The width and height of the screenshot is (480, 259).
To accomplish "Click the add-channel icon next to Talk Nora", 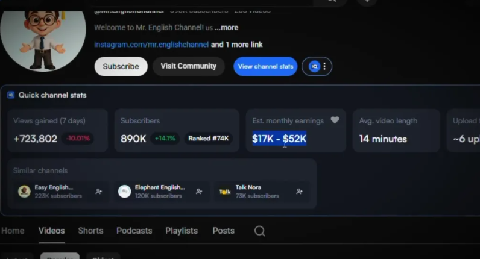I will pyautogui.click(x=299, y=192).
